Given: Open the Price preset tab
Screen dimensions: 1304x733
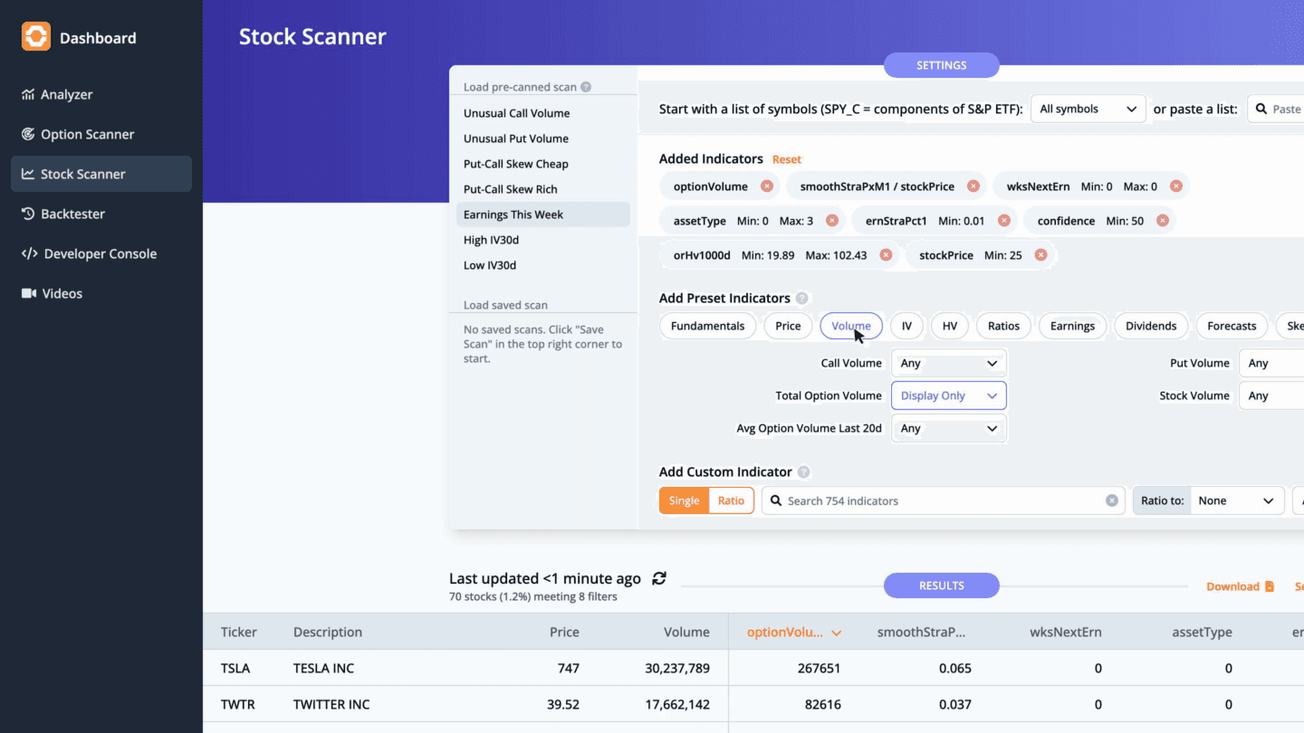Looking at the screenshot, I should [788, 326].
